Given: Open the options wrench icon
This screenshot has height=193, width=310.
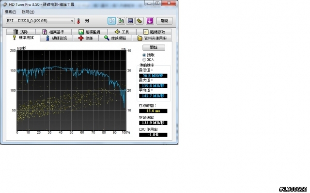Looking at the screenshot, I should pos(139,21).
